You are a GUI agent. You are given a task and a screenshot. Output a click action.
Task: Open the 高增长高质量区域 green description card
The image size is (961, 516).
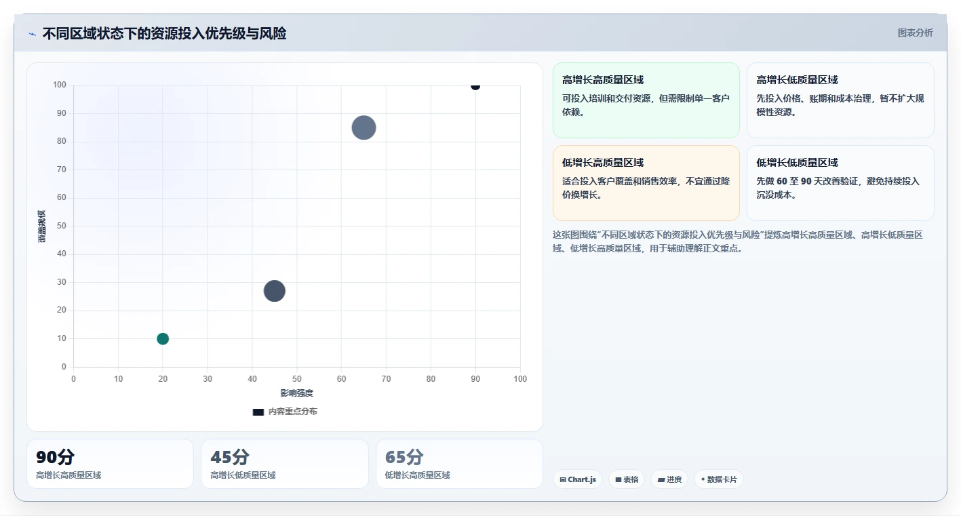646,100
